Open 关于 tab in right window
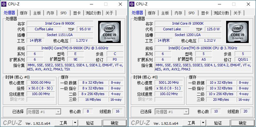The image size is (256, 127). pos(237,13)
